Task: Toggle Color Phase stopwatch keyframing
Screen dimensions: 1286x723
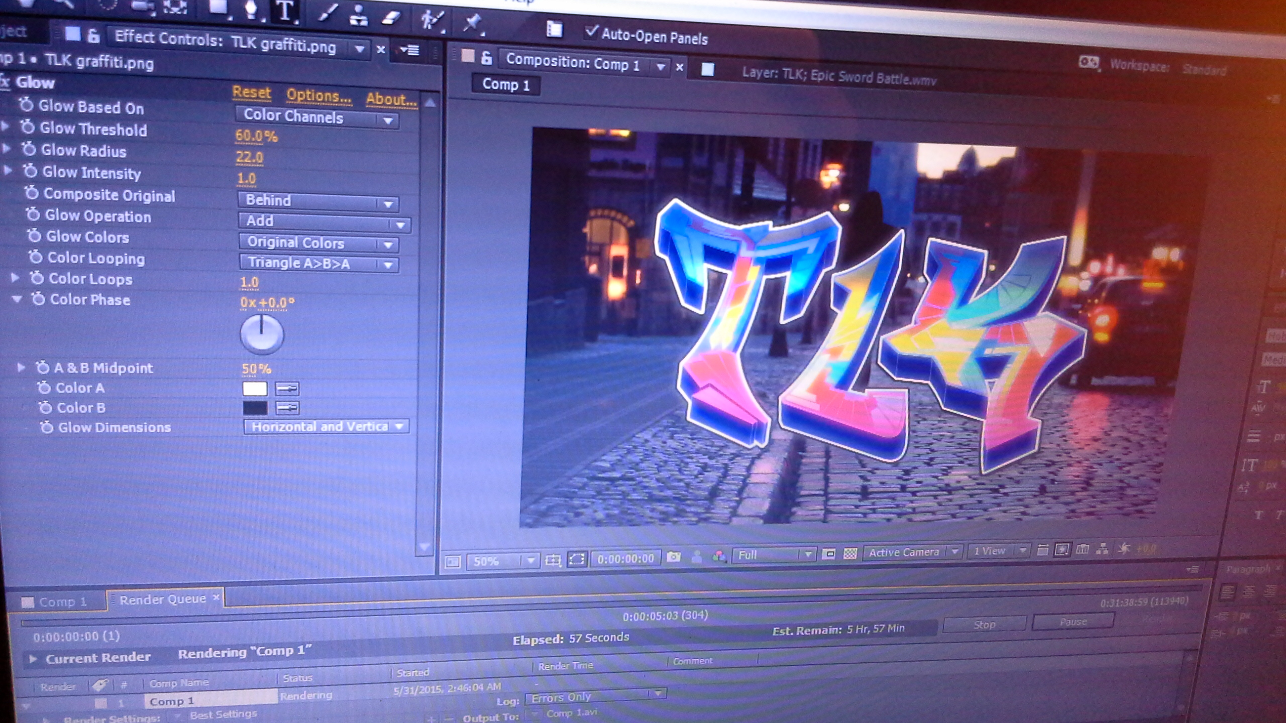Action: point(38,299)
